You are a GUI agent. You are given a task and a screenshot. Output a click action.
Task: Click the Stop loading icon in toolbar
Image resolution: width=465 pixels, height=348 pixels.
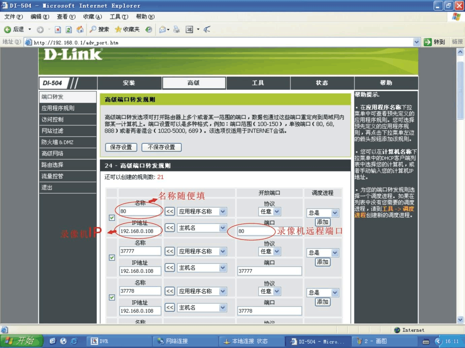tap(58, 30)
